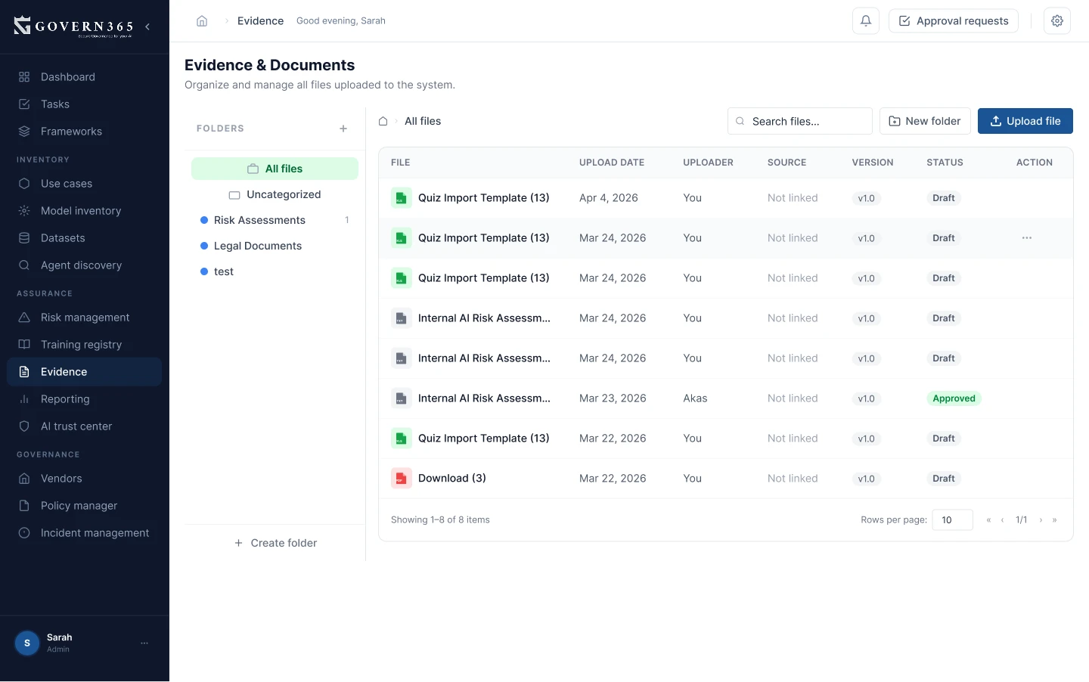Open the Model inventory page

(x=80, y=211)
